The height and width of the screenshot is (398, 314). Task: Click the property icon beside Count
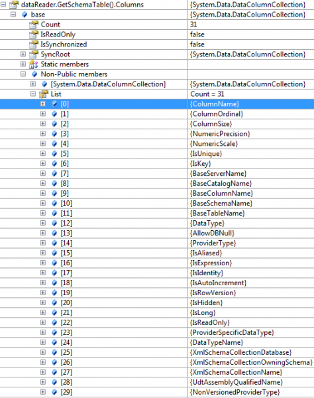click(34, 25)
